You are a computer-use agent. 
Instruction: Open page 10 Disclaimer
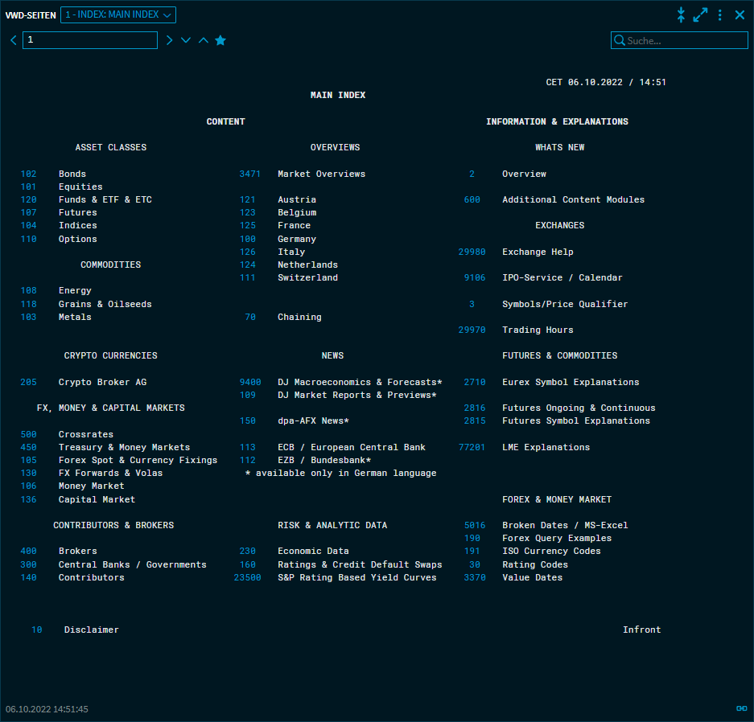pyautogui.click(x=37, y=630)
